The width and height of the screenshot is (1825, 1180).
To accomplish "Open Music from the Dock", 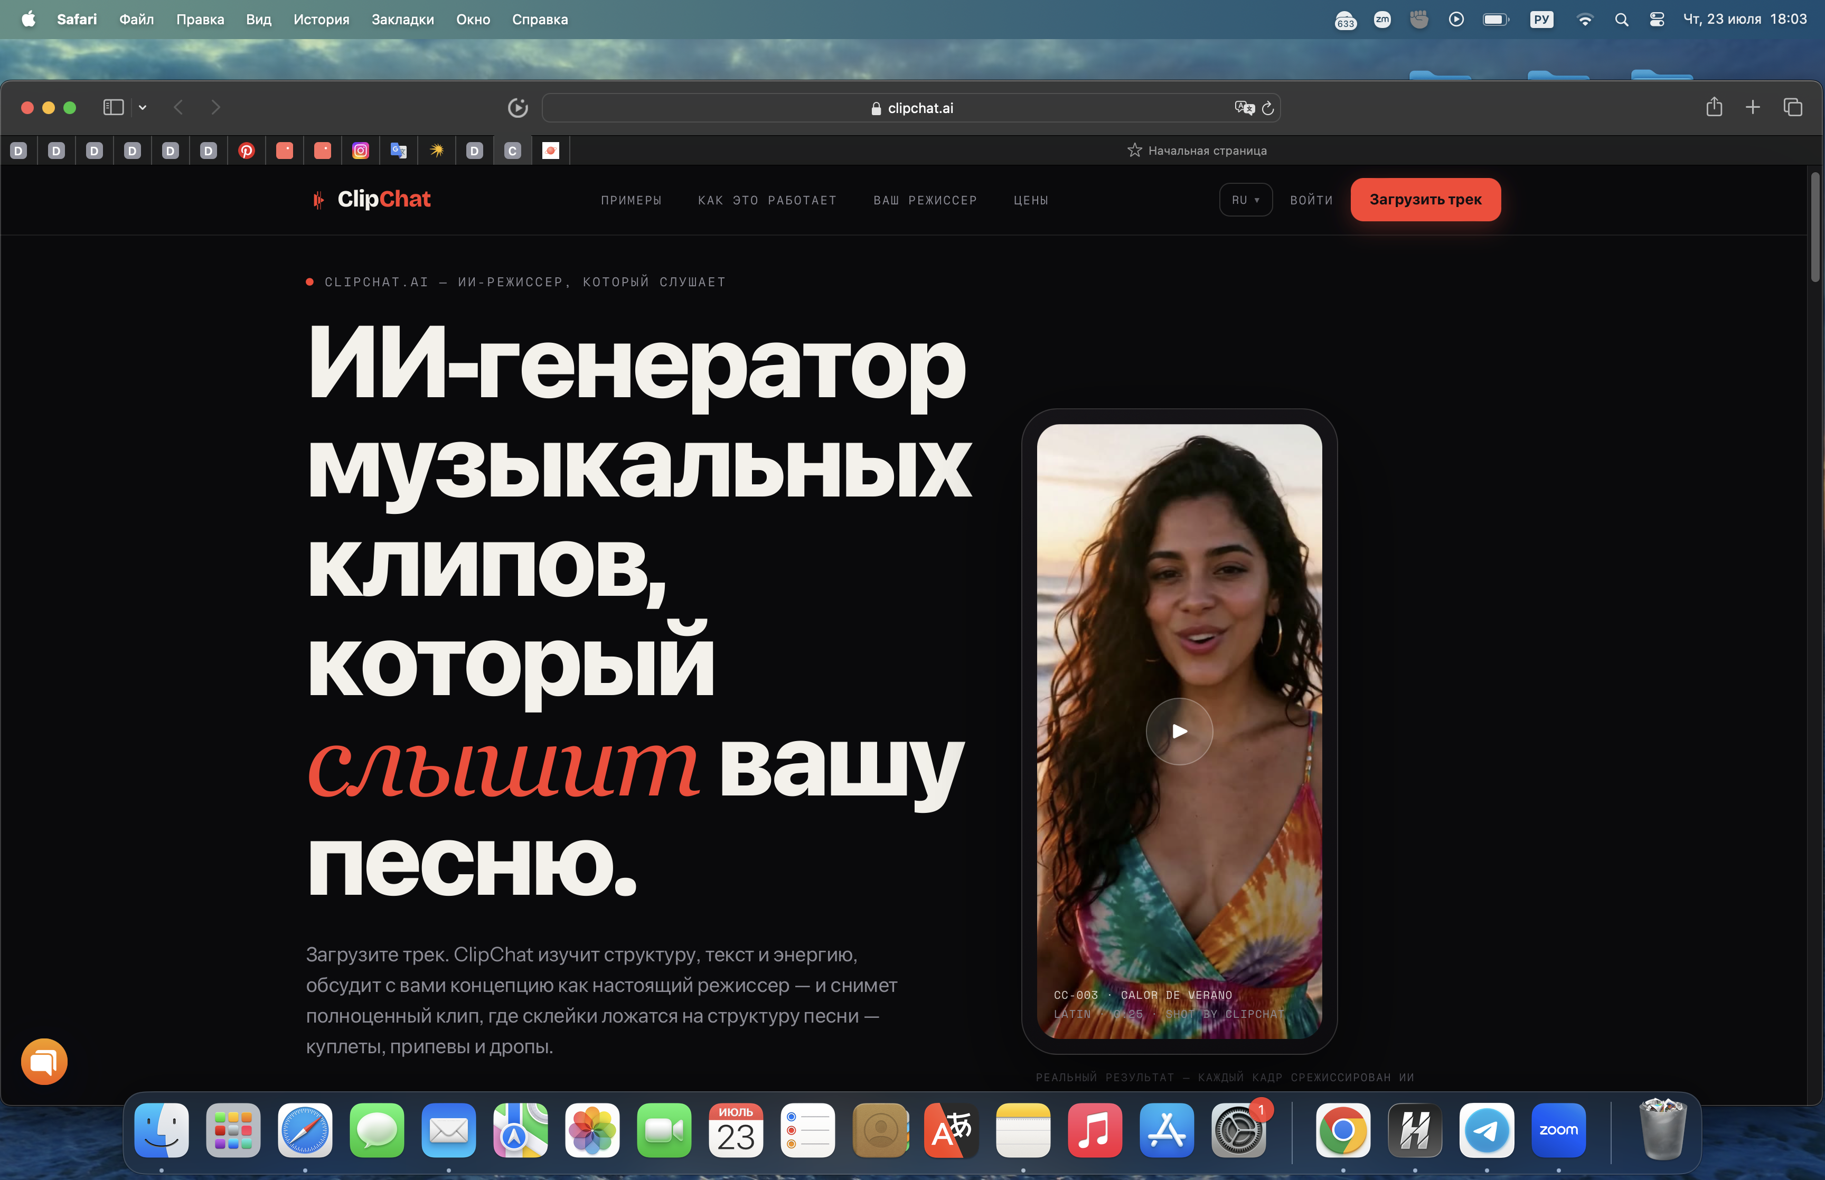I will click(1095, 1130).
